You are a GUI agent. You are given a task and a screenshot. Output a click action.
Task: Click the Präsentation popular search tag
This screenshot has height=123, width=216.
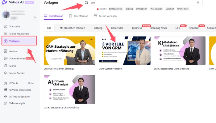coord(156,9)
